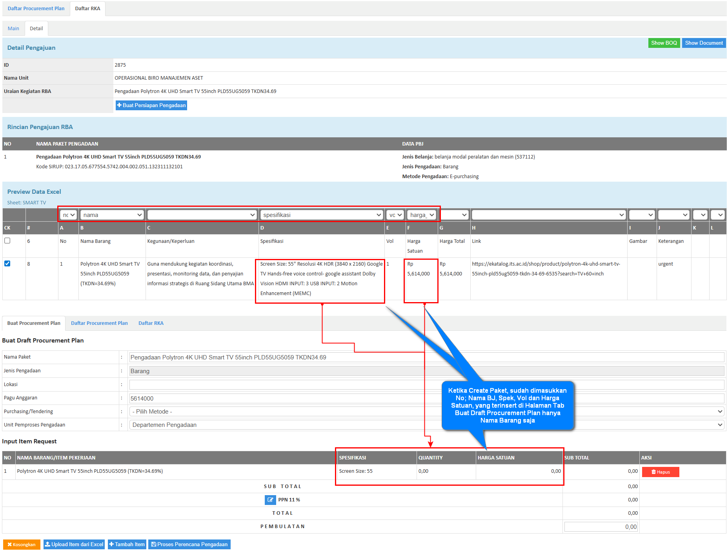Click Kosongkan button with X icon
728x554 pixels.
(x=22, y=545)
